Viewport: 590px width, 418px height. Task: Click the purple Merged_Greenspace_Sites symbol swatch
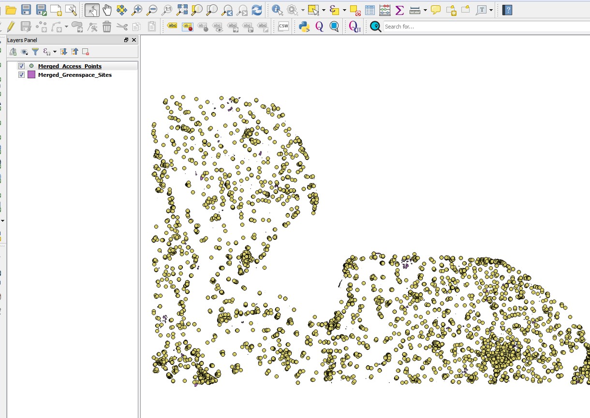31,75
